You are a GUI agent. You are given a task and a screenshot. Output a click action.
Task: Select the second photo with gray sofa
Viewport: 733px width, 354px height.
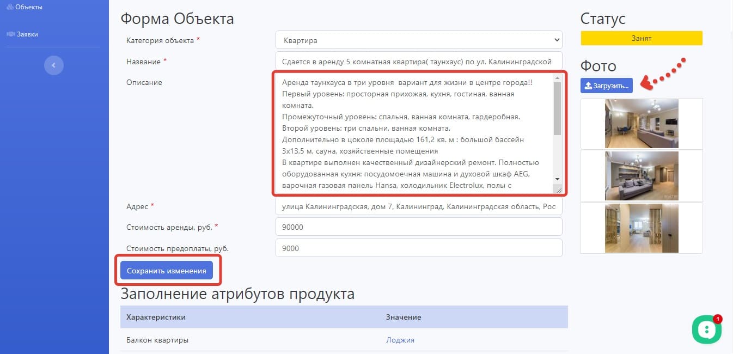click(642, 175)
